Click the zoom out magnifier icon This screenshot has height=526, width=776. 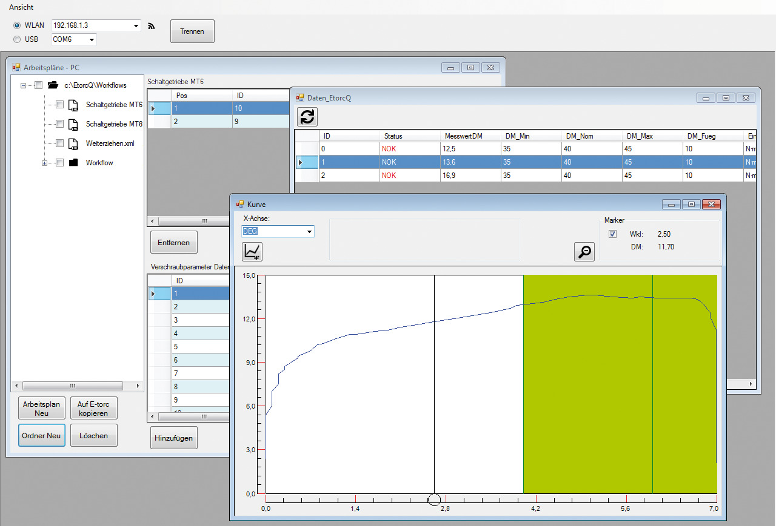[584, 252]
